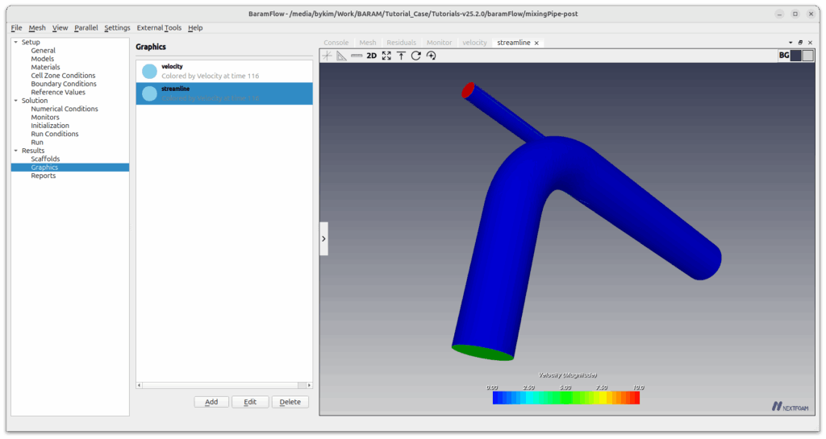Expand the side panel with chevron
This screenshot has width=826, height=439.
click(x=323, y=238)
